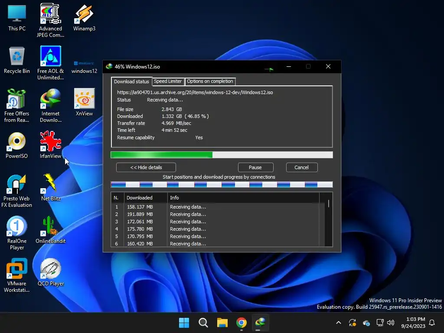Click the File size value 2.843 GB

[x=172, y=109]
